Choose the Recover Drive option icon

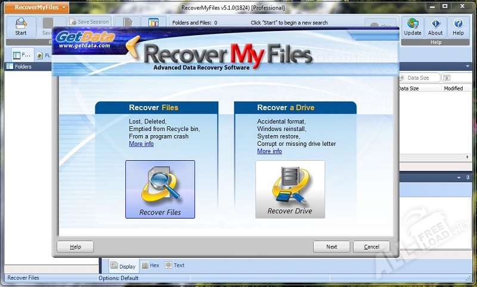[290, 189]
